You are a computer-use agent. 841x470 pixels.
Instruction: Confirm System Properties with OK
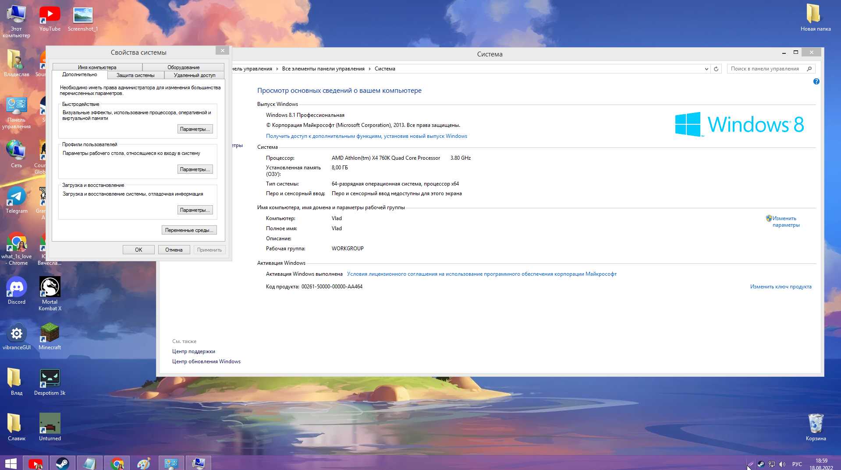138,250
